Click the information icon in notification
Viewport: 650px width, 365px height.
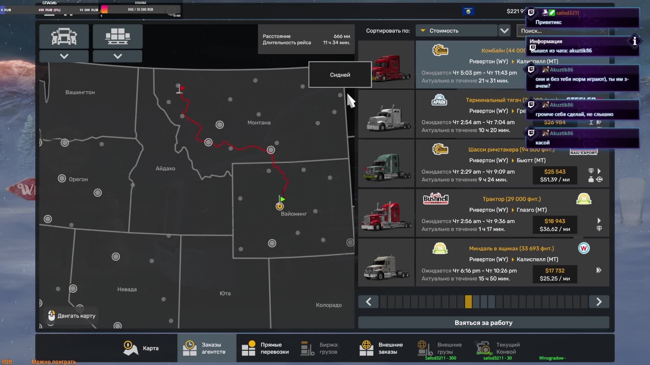click(634, 41)
